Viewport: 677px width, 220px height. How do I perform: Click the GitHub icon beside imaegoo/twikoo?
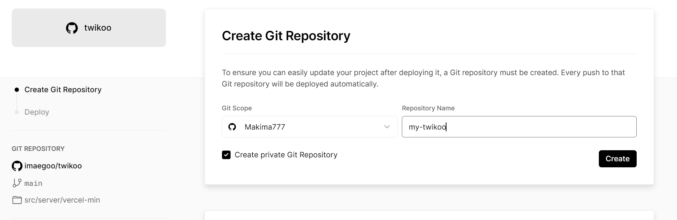pyautogui.click(x=17, y=166)
